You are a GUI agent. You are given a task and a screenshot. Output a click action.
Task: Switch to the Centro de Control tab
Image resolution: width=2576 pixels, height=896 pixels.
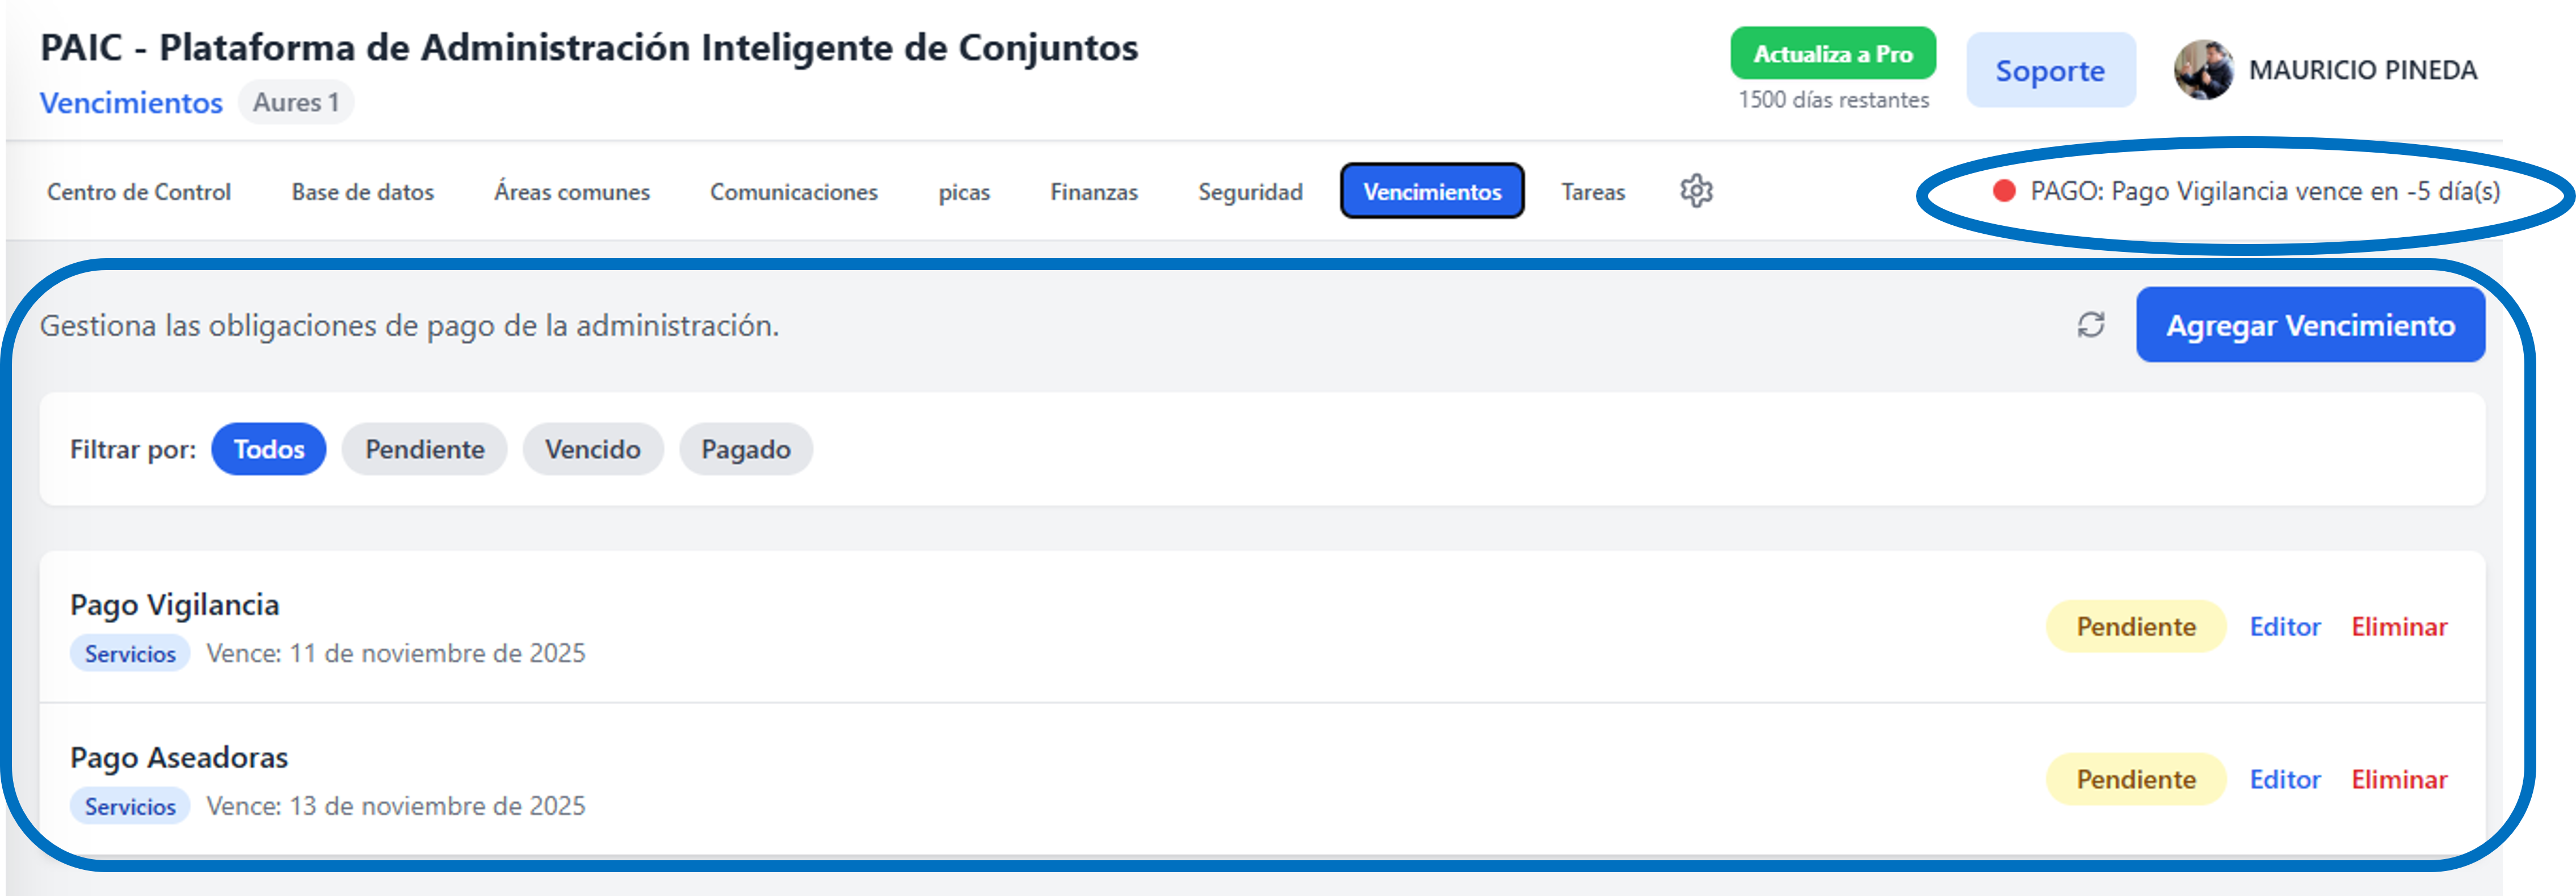pyautogui.click(x=139, y=191)
